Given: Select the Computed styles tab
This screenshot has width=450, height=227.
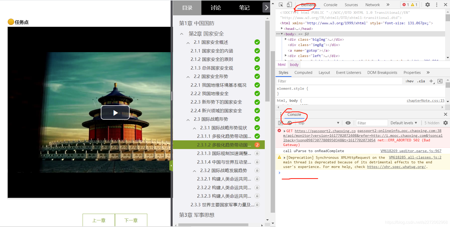Looking at the screenshot, I should (x=303, y=73).
